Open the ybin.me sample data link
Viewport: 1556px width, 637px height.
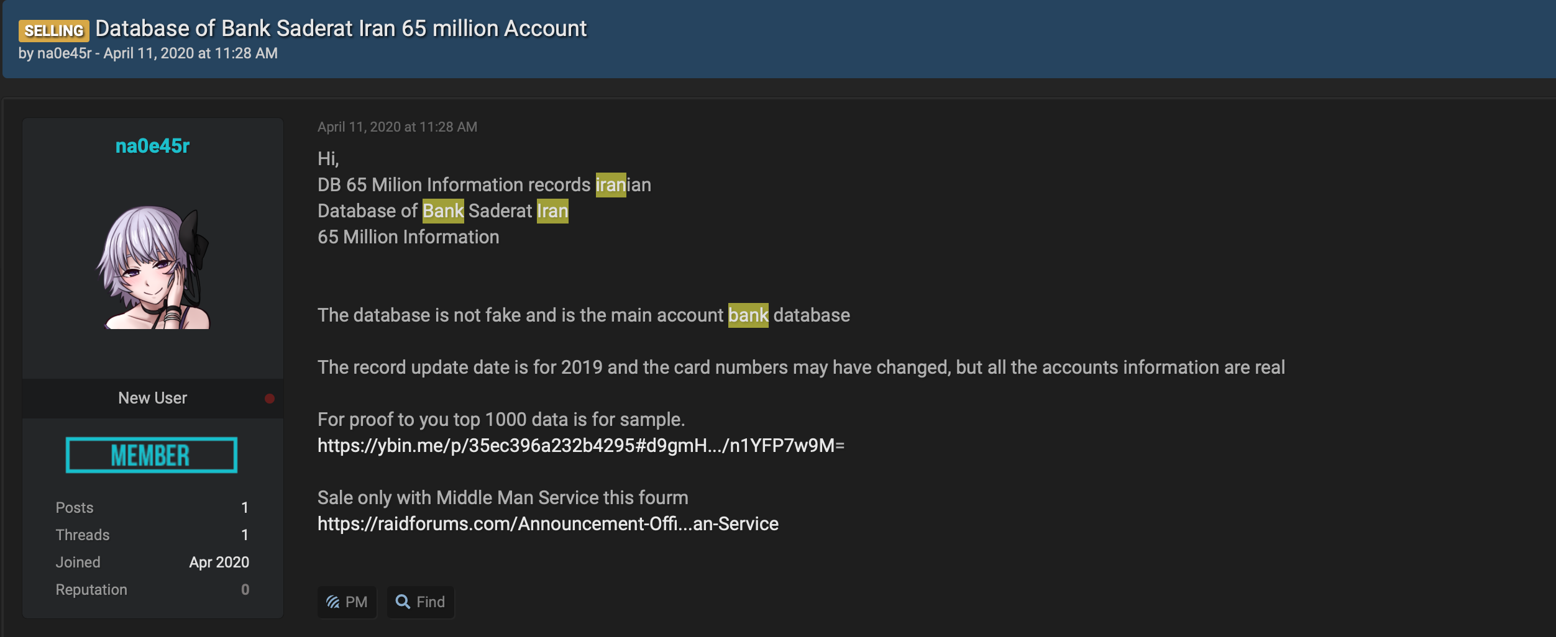(580, 446)
